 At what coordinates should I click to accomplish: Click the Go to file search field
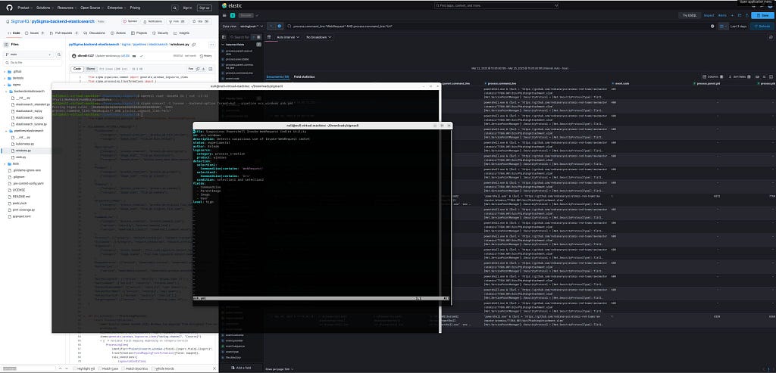click(x=33, y=63)
